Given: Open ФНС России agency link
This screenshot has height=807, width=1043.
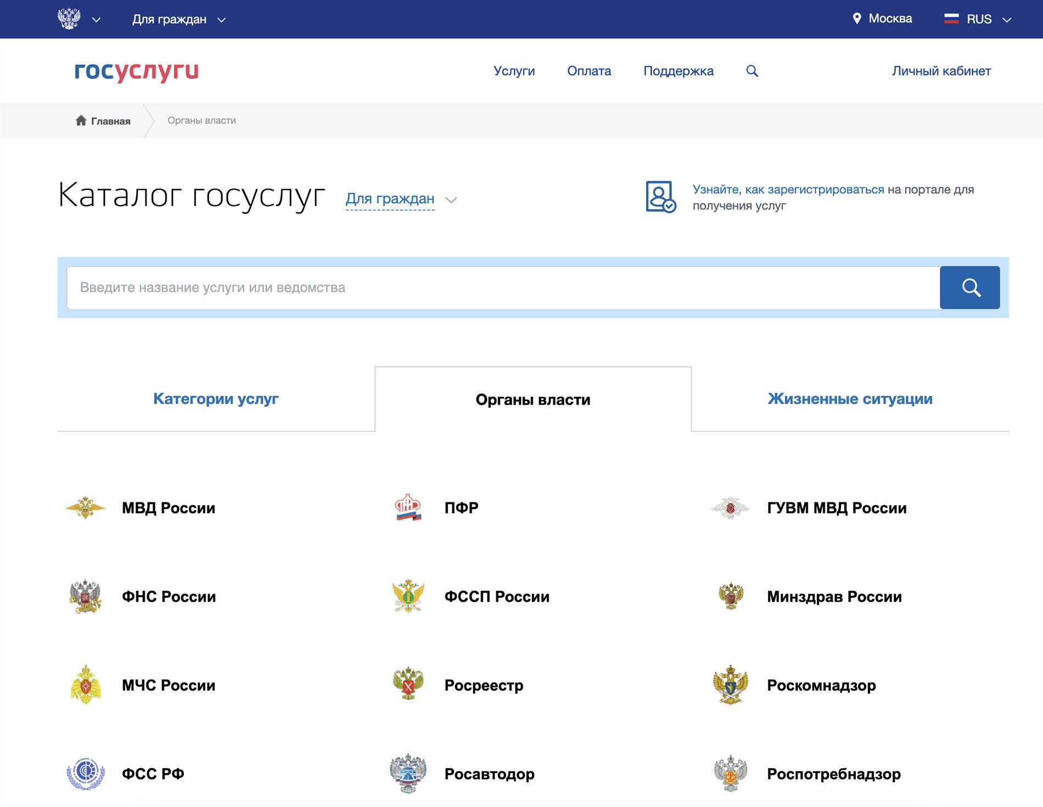Looking at the screenshot, I should tap(169, 597).
